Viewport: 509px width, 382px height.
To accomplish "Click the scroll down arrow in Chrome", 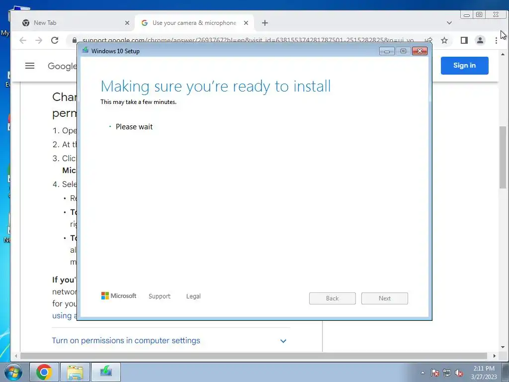I will (503, 347).
